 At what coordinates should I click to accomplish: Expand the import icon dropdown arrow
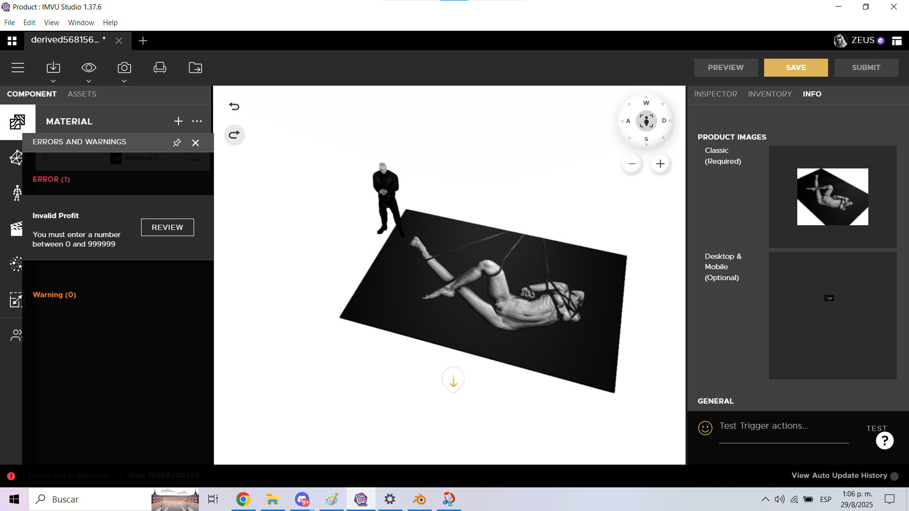pos(53,81)
